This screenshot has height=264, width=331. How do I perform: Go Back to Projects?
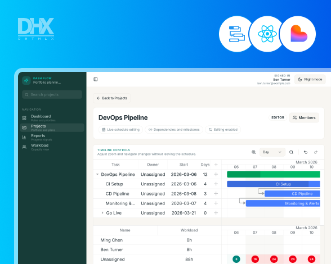coord(111,98)
